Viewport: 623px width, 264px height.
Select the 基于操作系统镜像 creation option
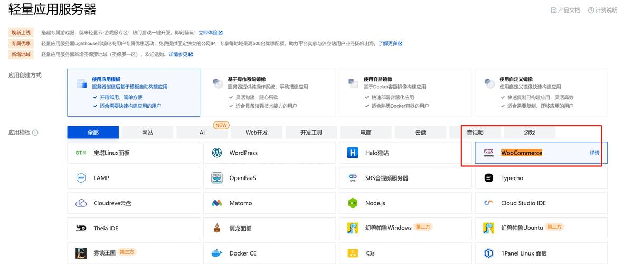coord(269,92)
